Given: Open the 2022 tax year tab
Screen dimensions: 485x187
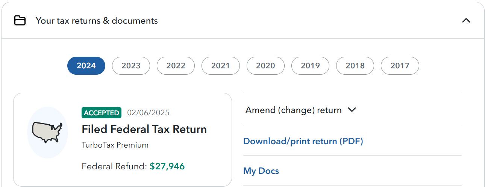Looking at the screenshot, I should [x=176, y=66].
